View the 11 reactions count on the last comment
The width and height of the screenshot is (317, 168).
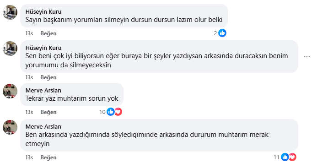pos(276,157)
